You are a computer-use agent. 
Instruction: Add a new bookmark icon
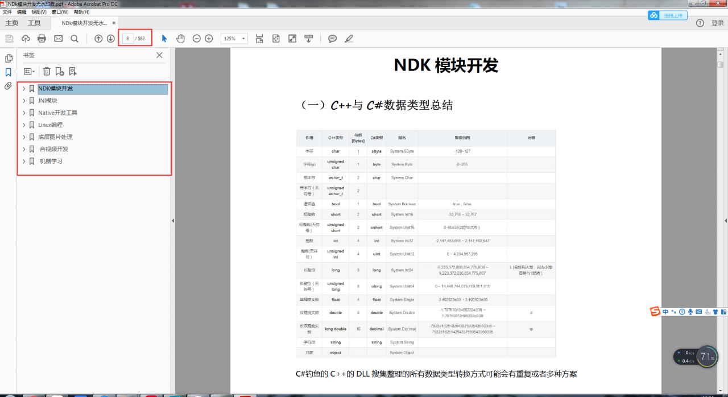(x=59, y=71)
